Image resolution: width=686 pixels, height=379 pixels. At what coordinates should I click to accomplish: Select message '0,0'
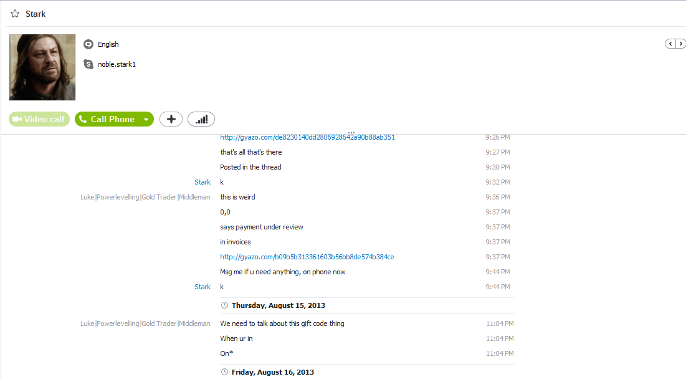[226, 213]
